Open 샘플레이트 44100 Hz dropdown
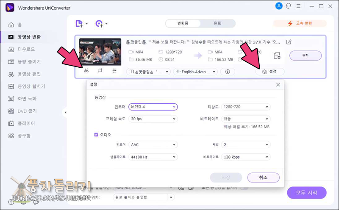The image size is (339, 210). (x=153, y=157)
